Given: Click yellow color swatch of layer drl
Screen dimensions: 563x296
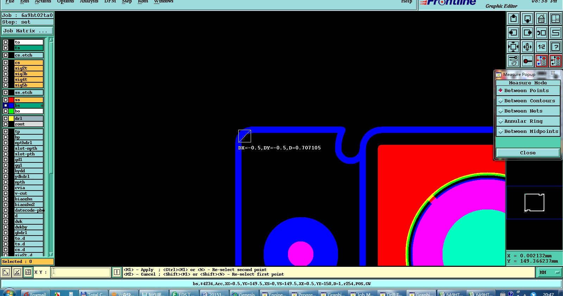Looking at the screenshot, I should (x=11, y=118).
